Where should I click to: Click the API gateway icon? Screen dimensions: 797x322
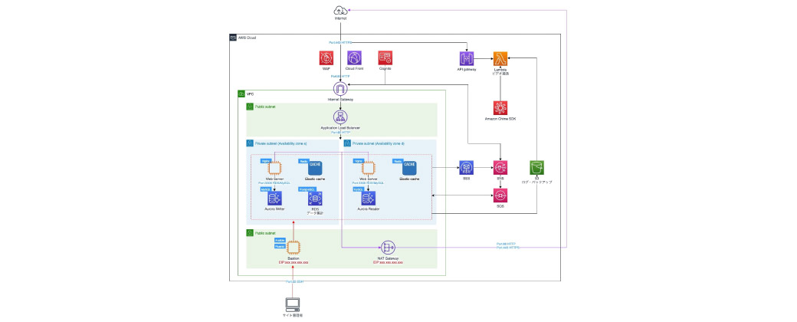click(467, 58)
